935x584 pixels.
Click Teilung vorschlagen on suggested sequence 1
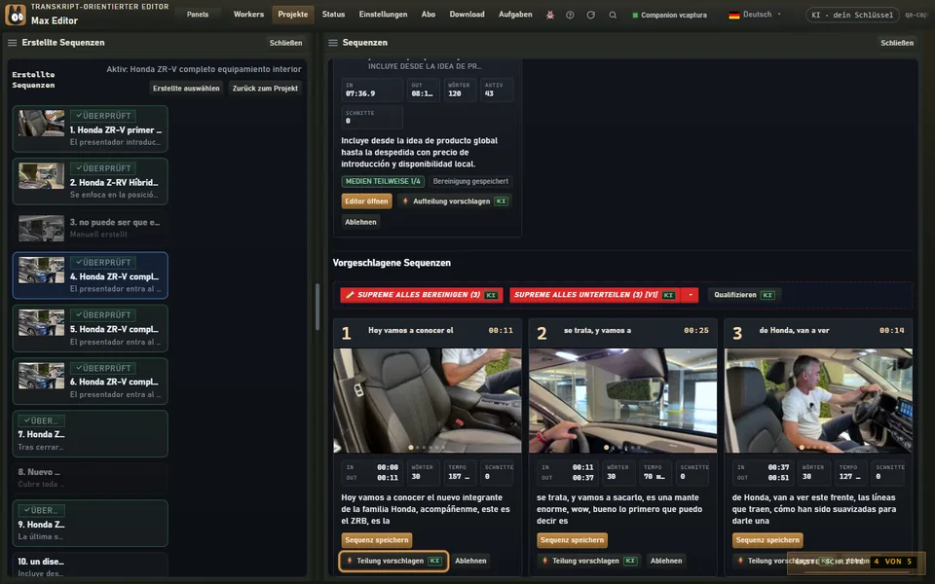click(393, 562)
